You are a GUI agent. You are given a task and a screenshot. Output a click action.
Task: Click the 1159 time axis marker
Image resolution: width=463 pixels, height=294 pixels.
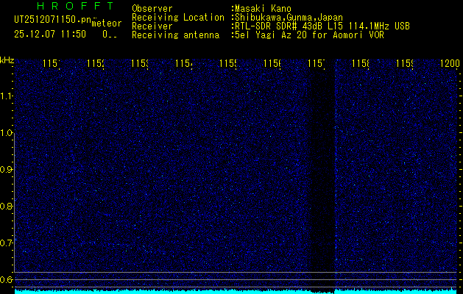coord(405,64)
